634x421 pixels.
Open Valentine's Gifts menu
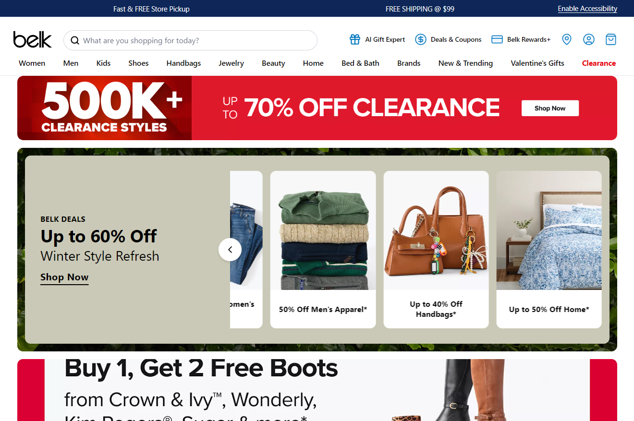tap(537, 63)
